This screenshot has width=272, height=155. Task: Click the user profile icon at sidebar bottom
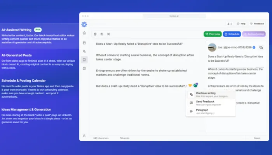(84, 136)
